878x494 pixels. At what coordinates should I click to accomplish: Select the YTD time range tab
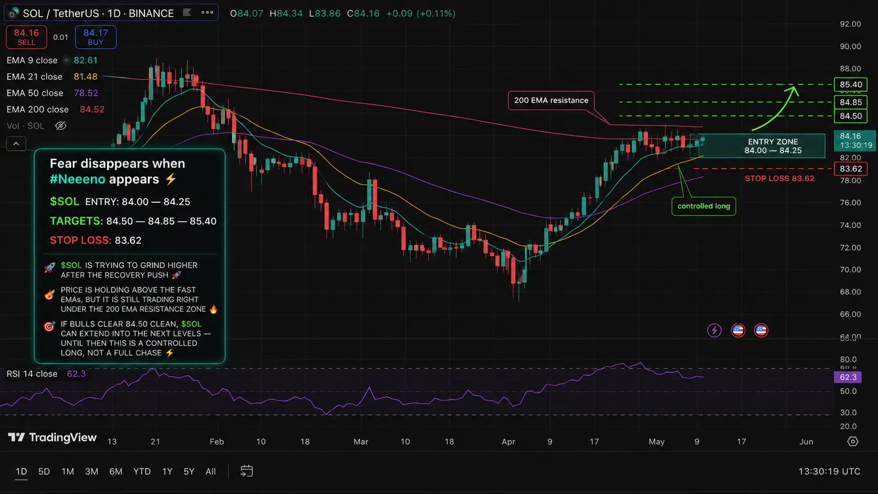[x=142, y=471]
